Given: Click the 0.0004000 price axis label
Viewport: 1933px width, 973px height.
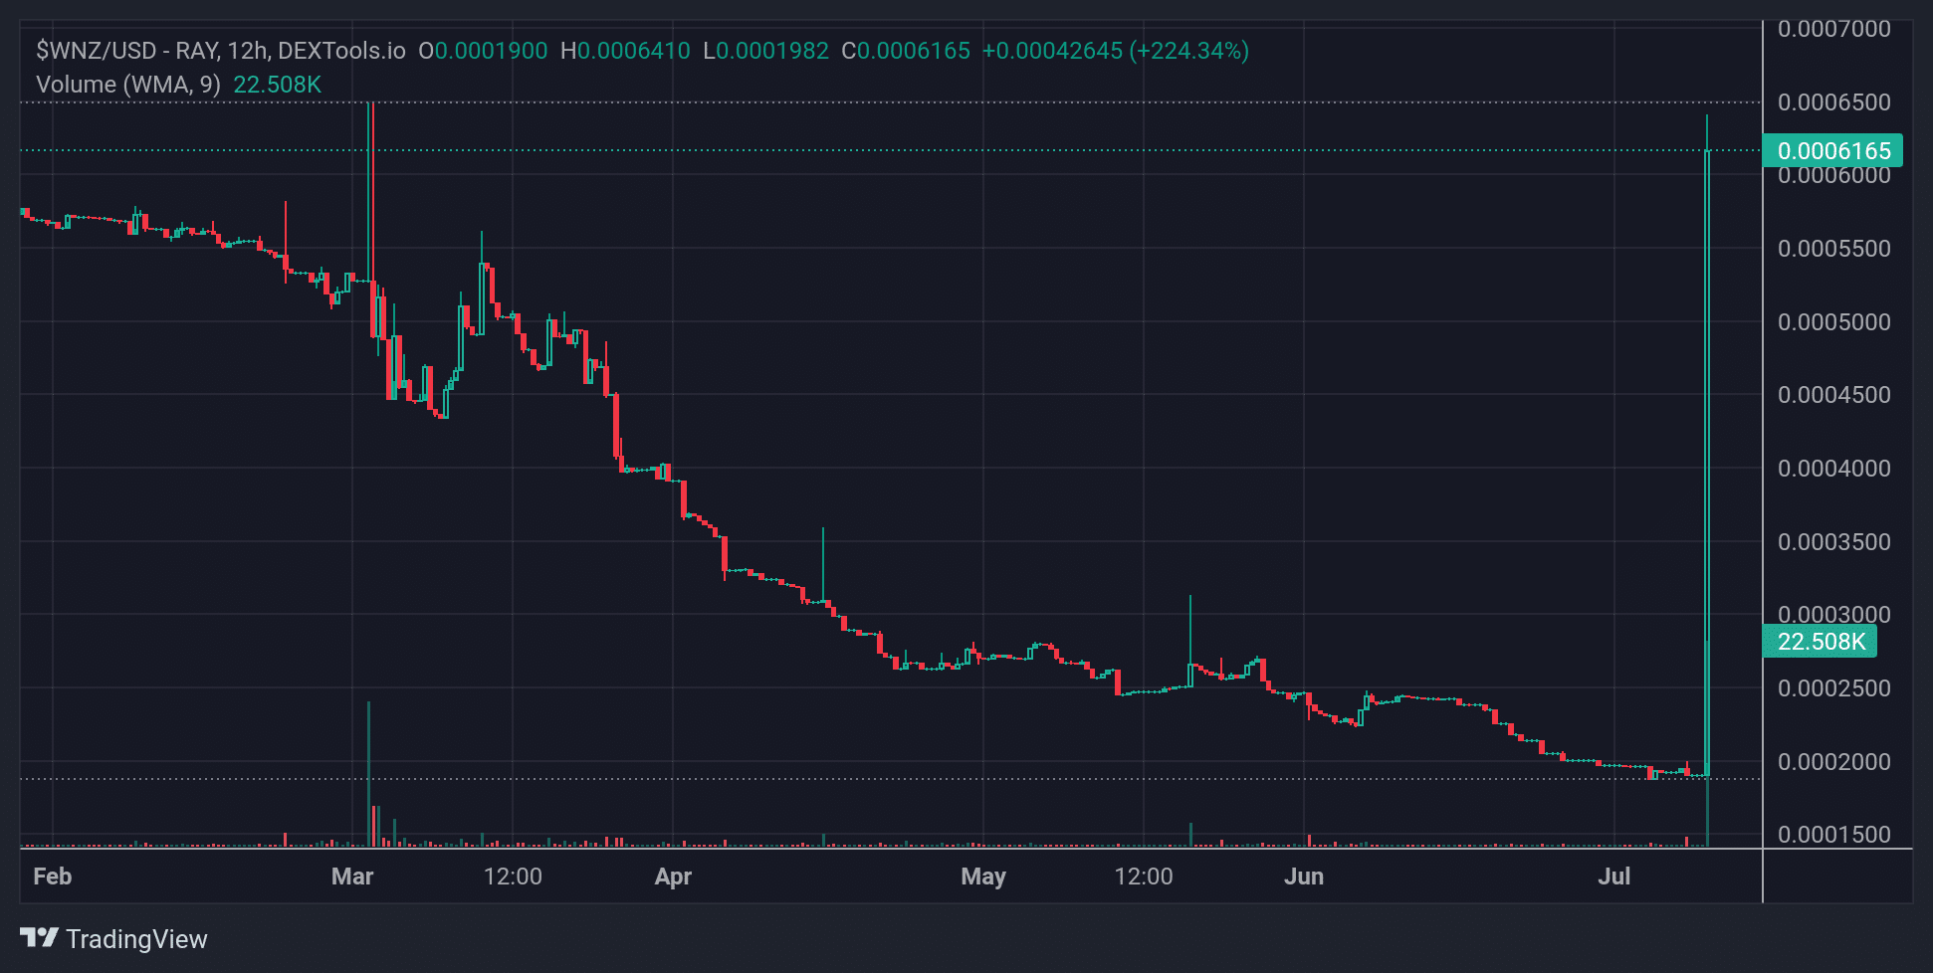Looking at the screenshot, I should click(x=1834, y=469).
